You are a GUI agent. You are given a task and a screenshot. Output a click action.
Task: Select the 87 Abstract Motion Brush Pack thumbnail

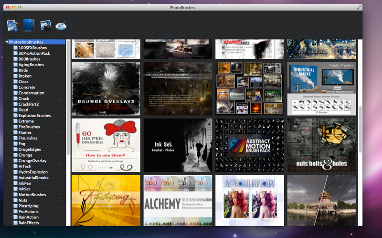tap(250, 145)
